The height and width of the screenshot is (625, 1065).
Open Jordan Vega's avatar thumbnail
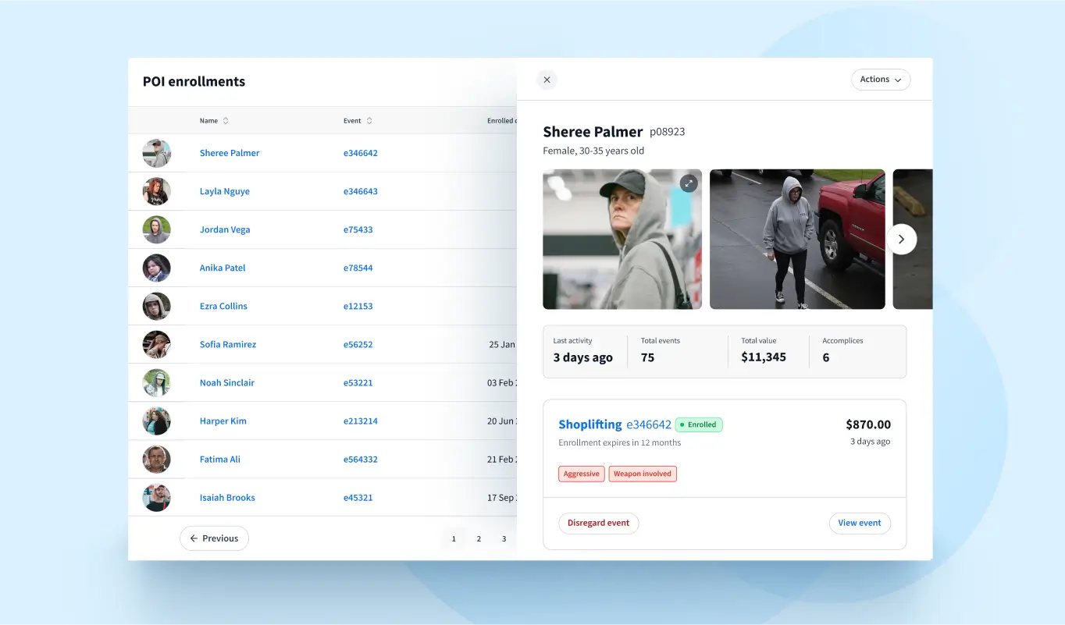pos(156,229)
